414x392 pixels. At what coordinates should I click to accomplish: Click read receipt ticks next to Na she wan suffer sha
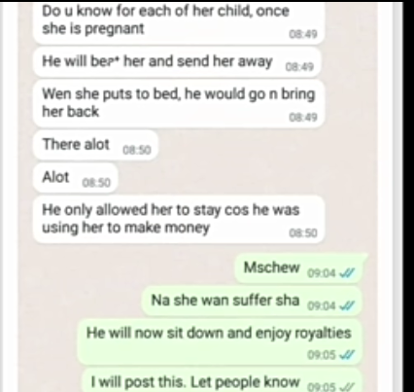tap(347, 305)
